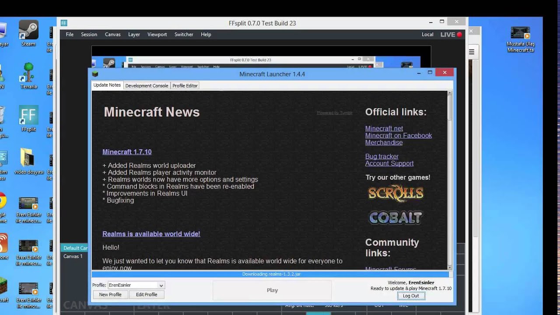Click 'Ready to update & play Minecraft 1.7.10' text
This screenshot has height=315, width=560.
[x=411, y=289]
